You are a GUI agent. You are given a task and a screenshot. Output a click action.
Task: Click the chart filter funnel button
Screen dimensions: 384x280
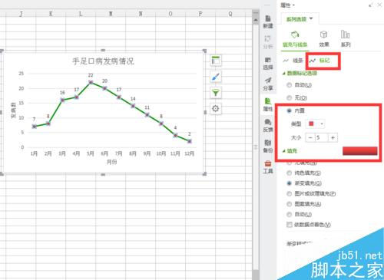click(216, 93)
